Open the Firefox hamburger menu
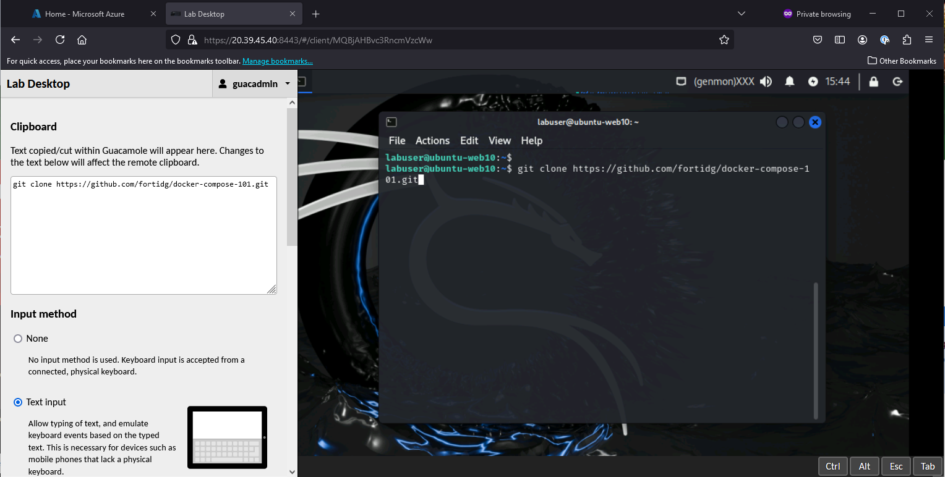The height and width of the screenshot is (477, 945). (x=929, y=40)
